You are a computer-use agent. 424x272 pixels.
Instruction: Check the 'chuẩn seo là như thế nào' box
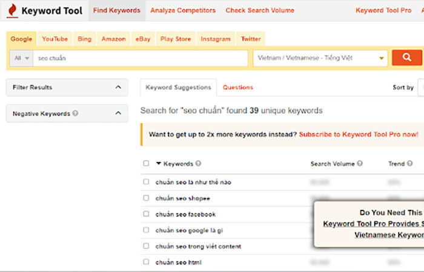click(x=146, y=181)
